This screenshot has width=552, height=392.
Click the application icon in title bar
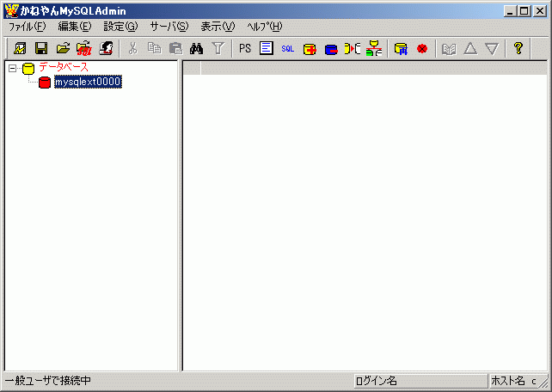coord(11,11)
